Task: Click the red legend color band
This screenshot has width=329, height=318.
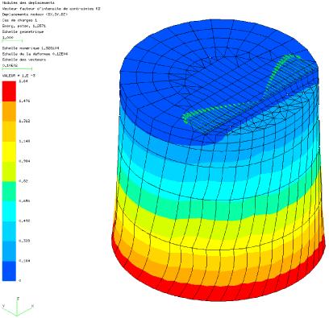Action: click(x=9, y=91)
